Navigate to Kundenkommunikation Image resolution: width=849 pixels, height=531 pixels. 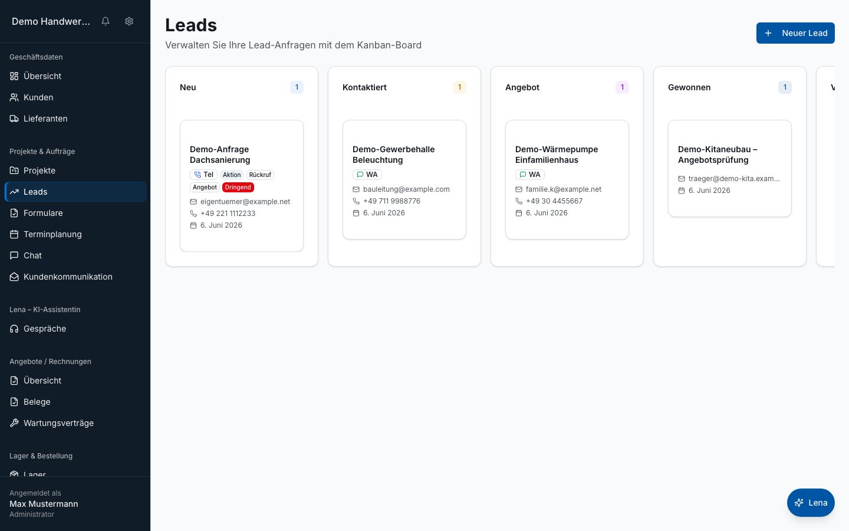click(x=75, y=277)
